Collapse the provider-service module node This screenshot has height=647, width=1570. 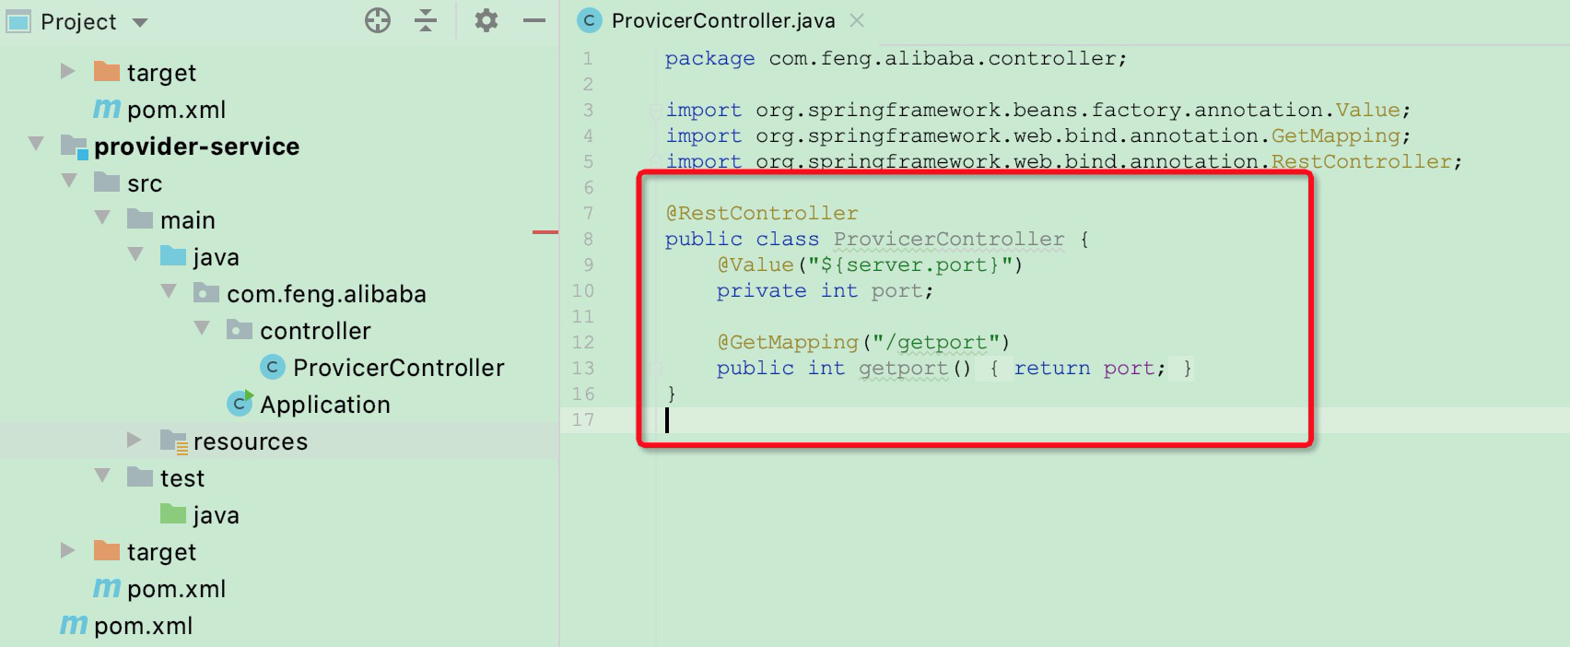click(37, 144)
